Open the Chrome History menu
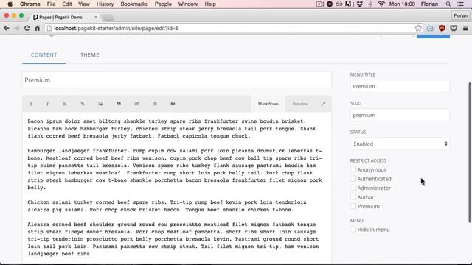472x265 pixels. click(x=105, y=4)
